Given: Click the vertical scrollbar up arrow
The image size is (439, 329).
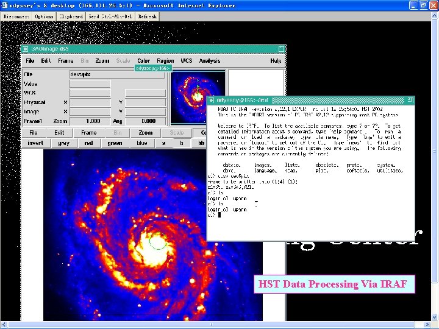Looking at the screenshot, I should (x=435, y=16).
